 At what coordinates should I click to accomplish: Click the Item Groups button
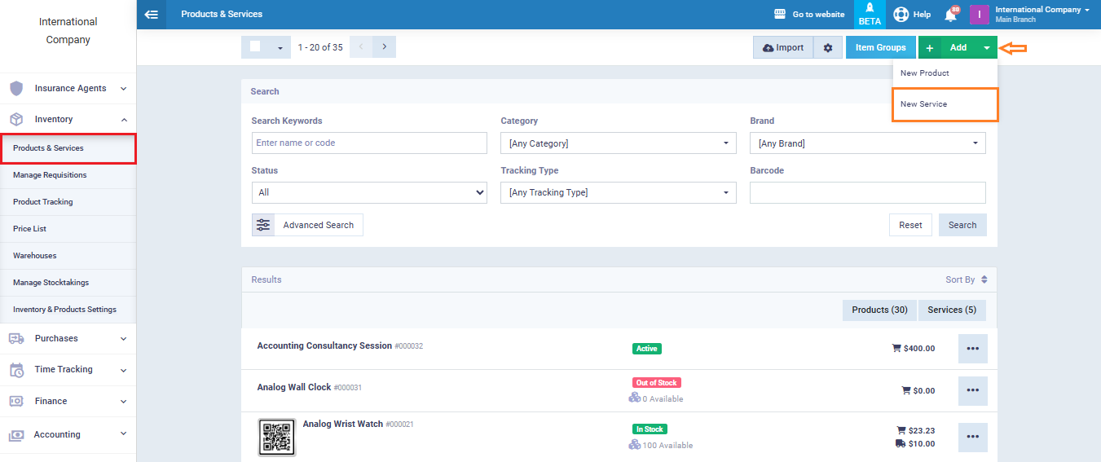click(x=880, y=48)
